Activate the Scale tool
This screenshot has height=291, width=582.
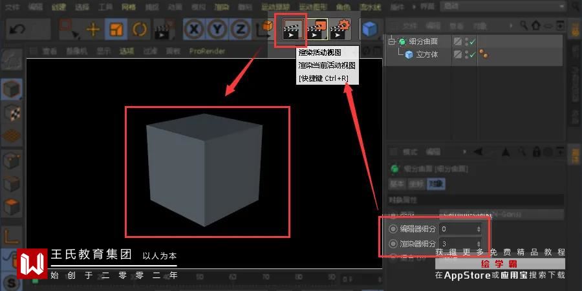tap(116, 29)
